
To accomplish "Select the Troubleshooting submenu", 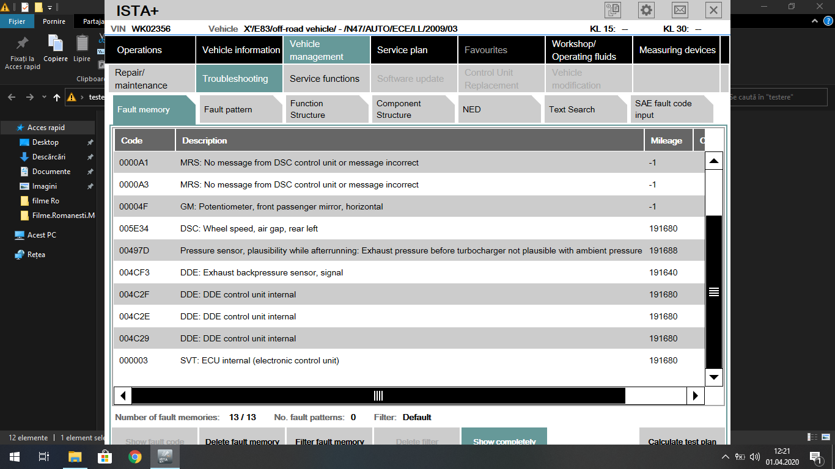I will click(x=239, y=79).
